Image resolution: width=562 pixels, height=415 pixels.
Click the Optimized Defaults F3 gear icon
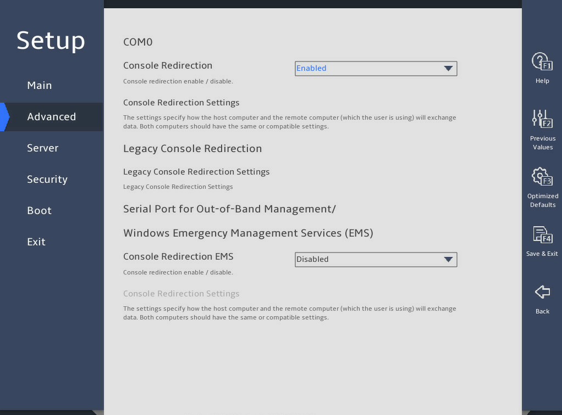(542, 176)
